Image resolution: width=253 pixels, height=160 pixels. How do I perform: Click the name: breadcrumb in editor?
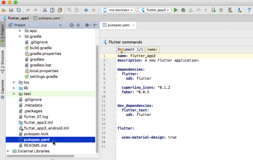point(152,50)
